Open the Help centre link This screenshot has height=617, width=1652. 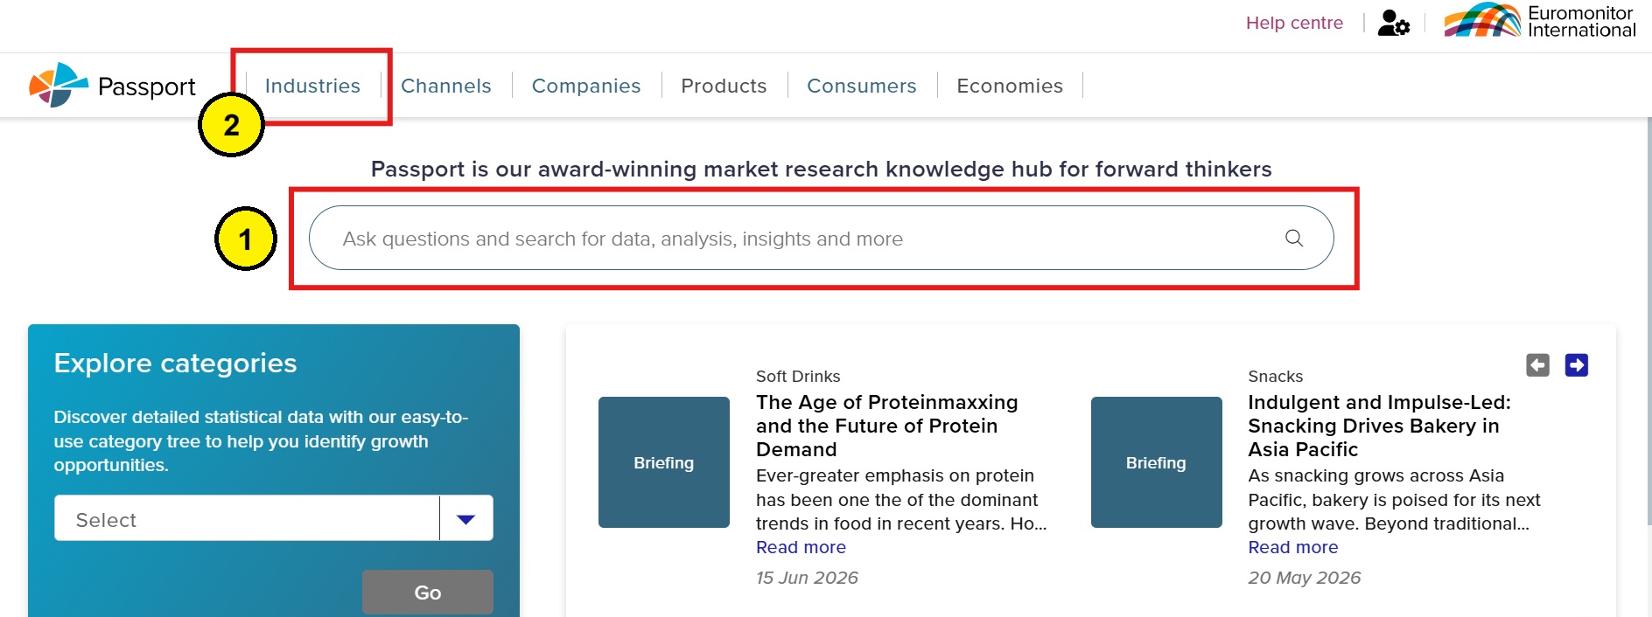(1294, 23)
